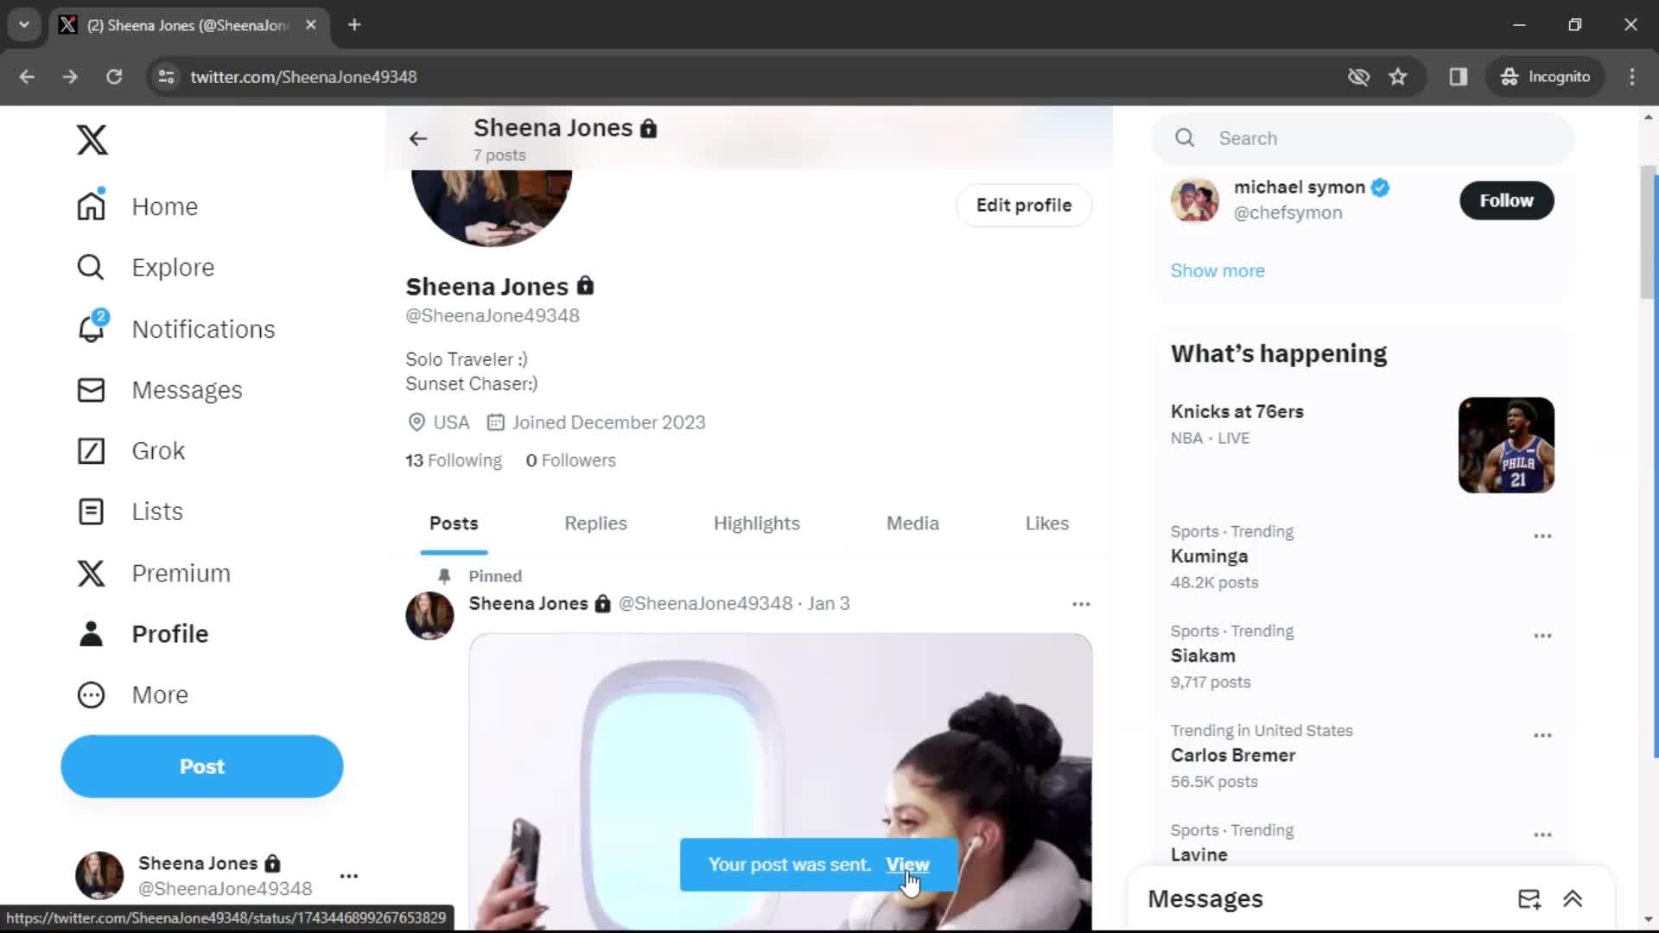The width and height of the screenshot is (1659, 933).
Task: Click Edit profile button
Action: click(1024, 204)
